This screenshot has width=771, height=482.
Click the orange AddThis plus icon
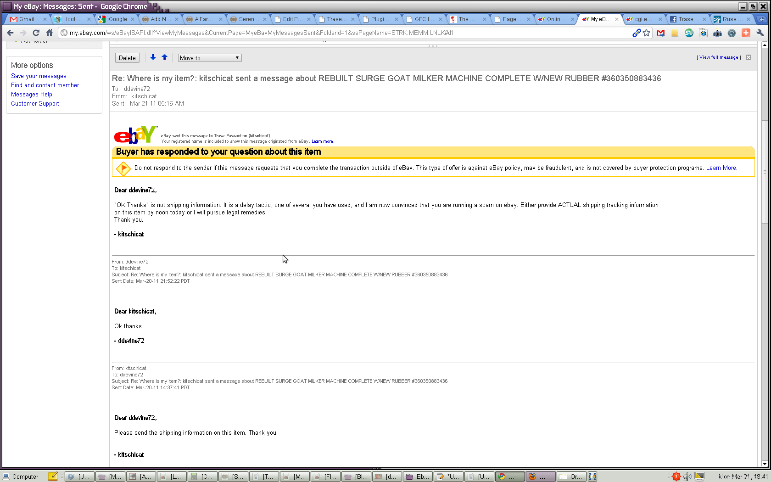pos(746,33)
